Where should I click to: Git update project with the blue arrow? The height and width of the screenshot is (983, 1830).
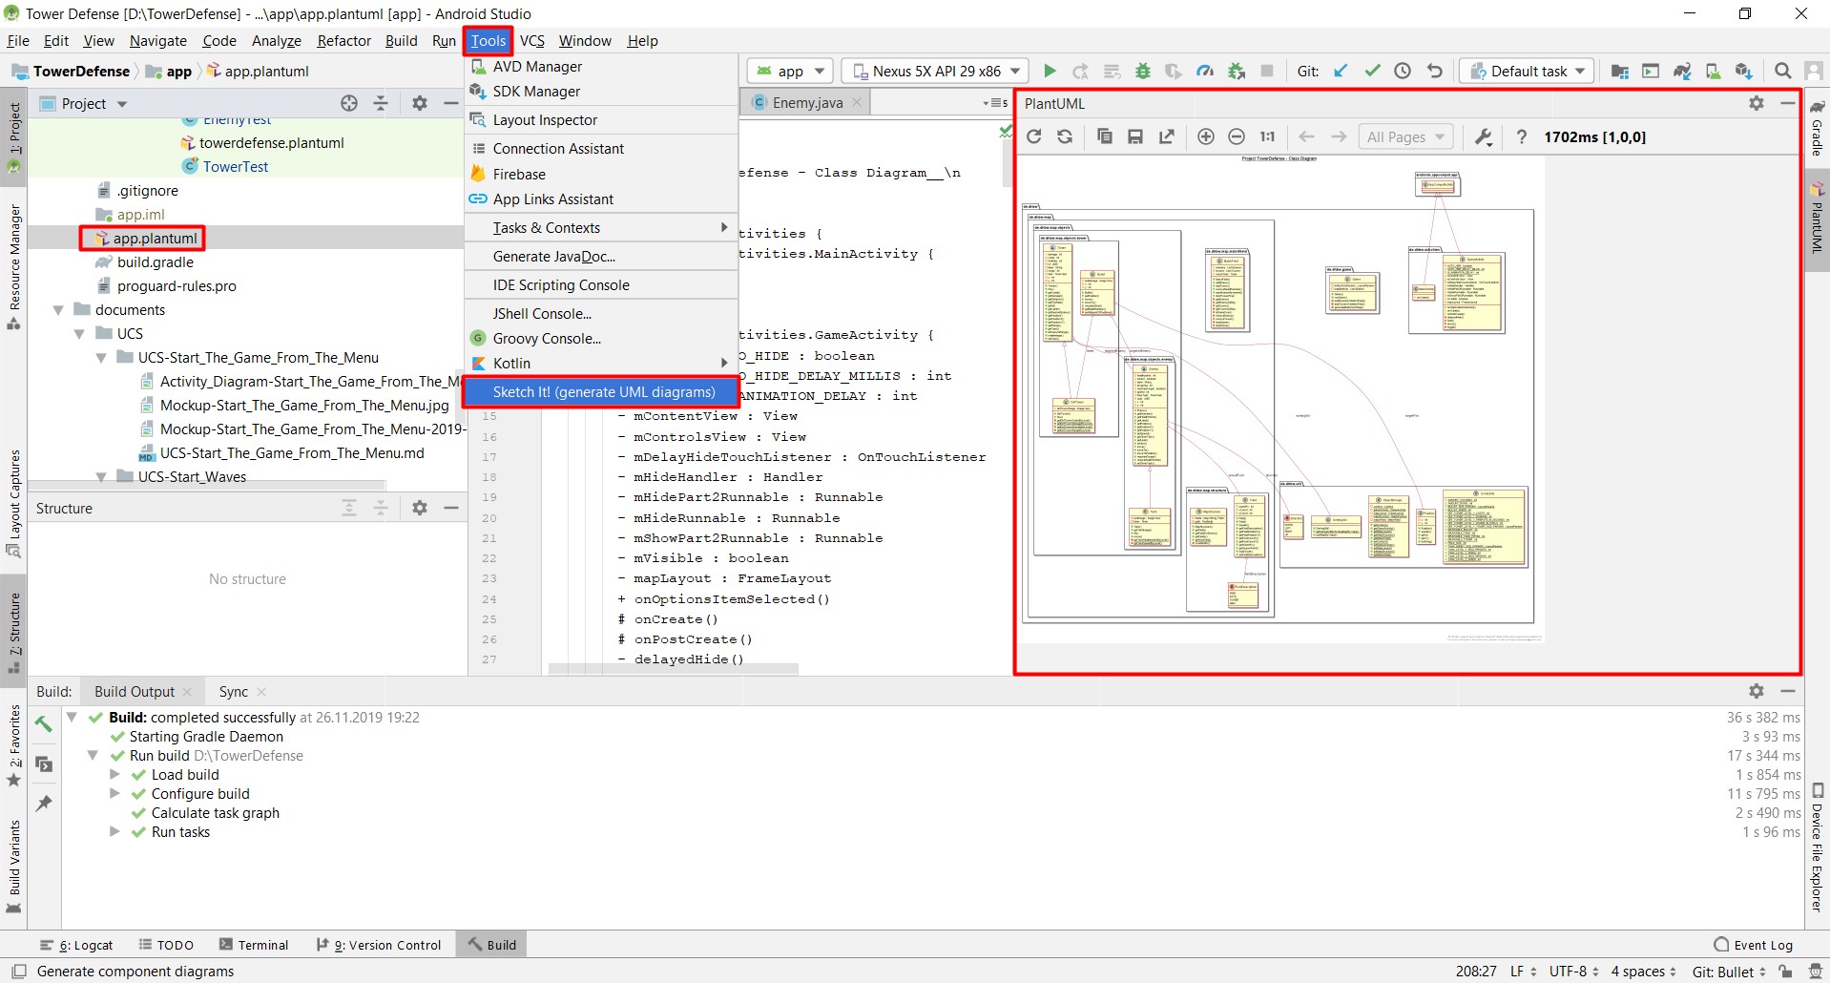1341,71
